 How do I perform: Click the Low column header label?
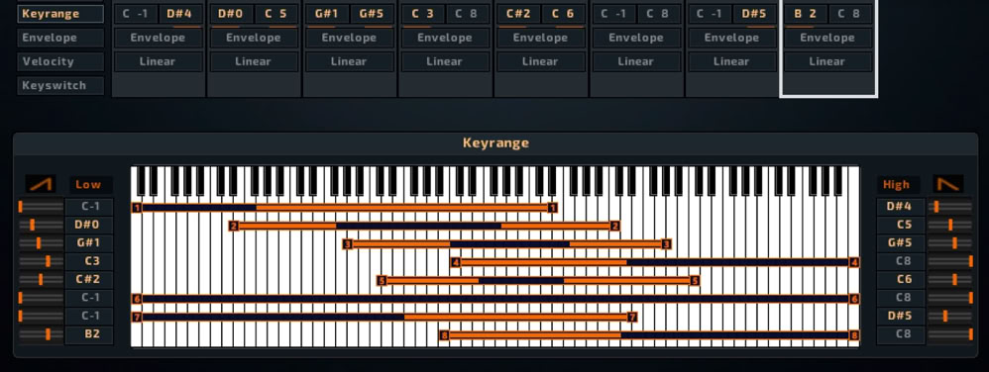pyautogui.click(x=88, y=184)
